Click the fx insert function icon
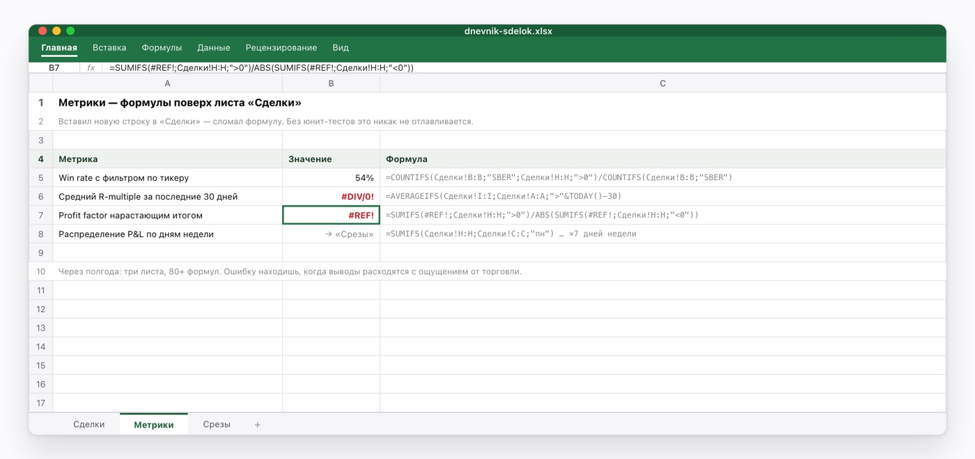The height and width of the screenshot is (459, 975). [x=91, y=68]
